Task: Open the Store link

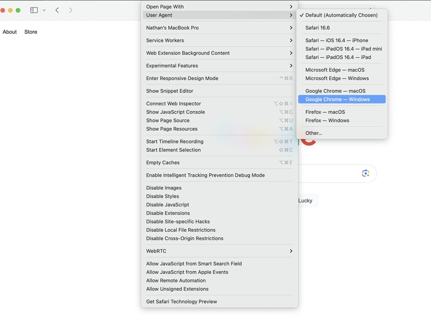Action: [31, 32]
